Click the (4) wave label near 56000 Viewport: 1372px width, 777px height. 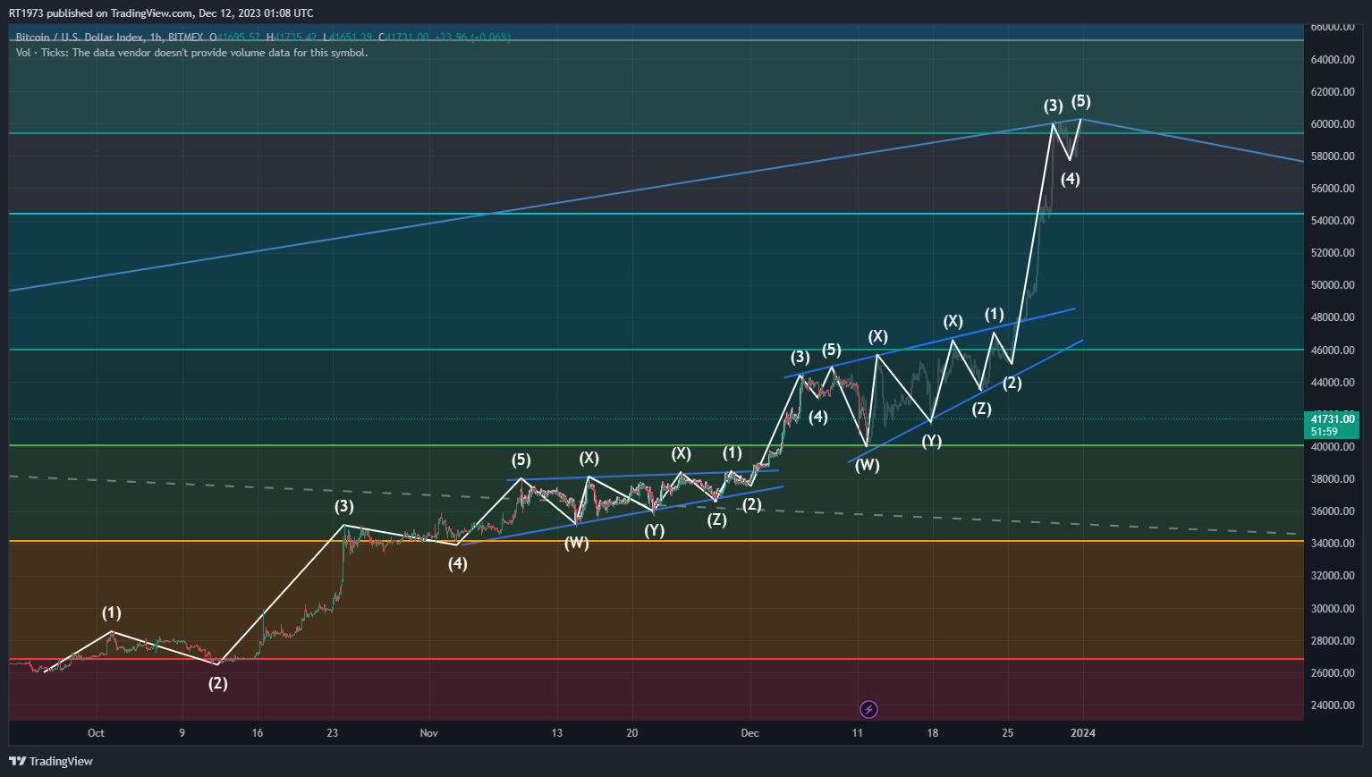pos(1071,179)
